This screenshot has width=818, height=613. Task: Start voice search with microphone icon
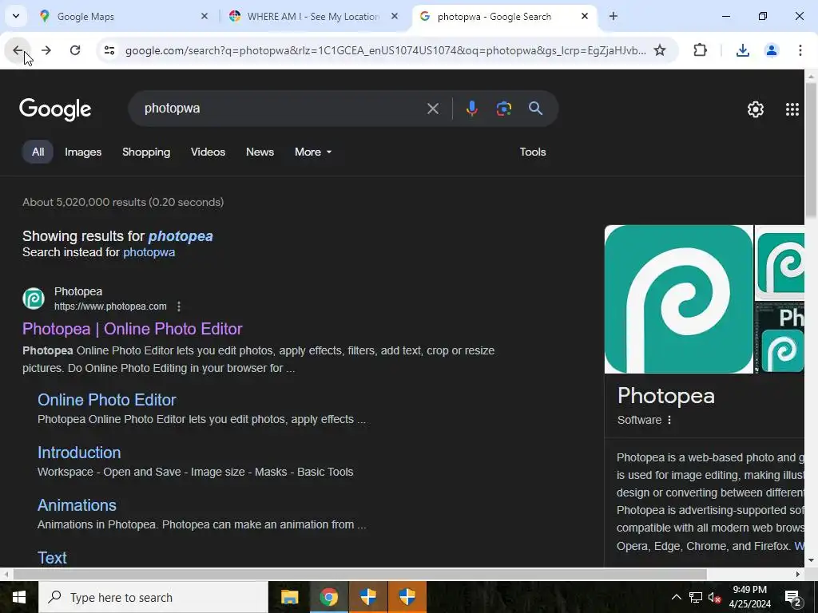coord(471,109)
